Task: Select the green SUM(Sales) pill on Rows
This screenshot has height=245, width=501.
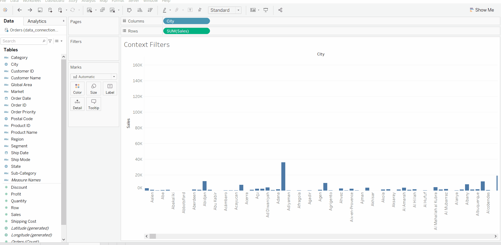Action: click(186, 31)
